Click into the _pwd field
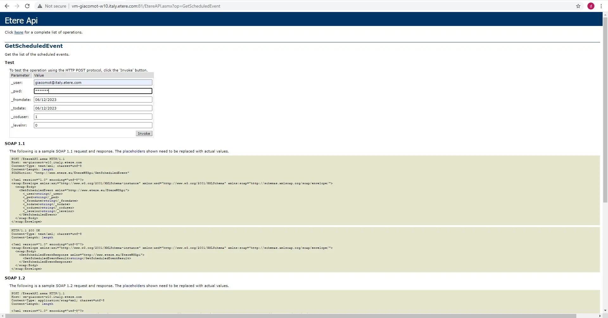 [93, 91]
